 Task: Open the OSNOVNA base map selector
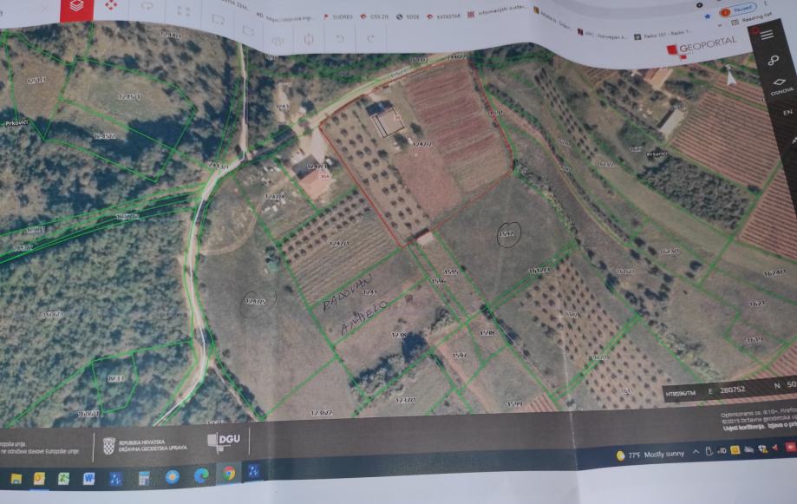coord(781,87)
